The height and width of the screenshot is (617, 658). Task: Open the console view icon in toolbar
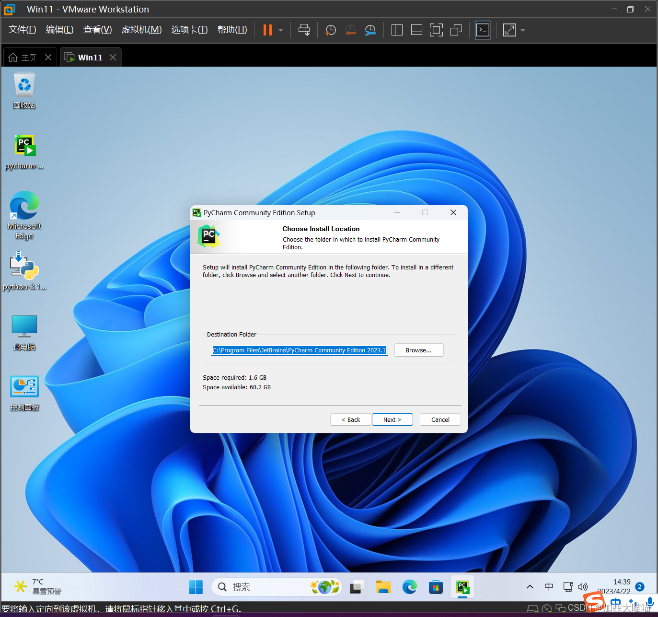pyautogui.click(x=483, y=30)
